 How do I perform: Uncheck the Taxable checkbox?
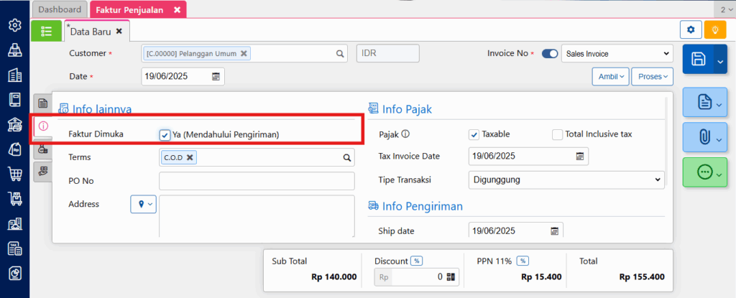click(474, 134)
